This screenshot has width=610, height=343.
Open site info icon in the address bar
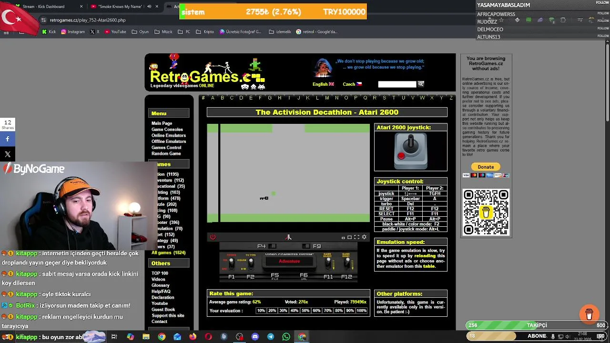(43, 20)
